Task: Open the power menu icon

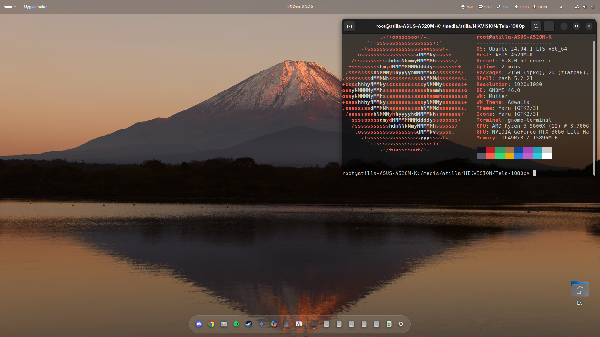Action: (593, 7)
